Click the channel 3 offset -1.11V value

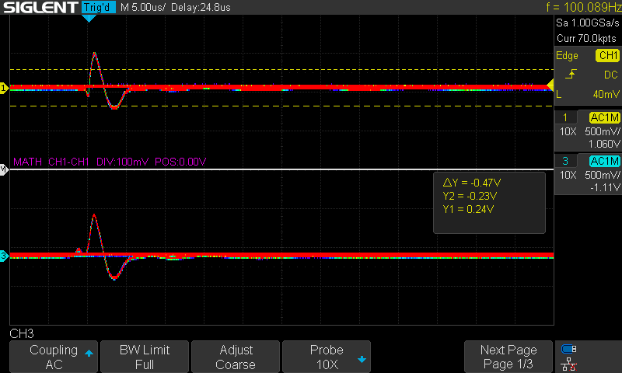[x=605, y=187]
